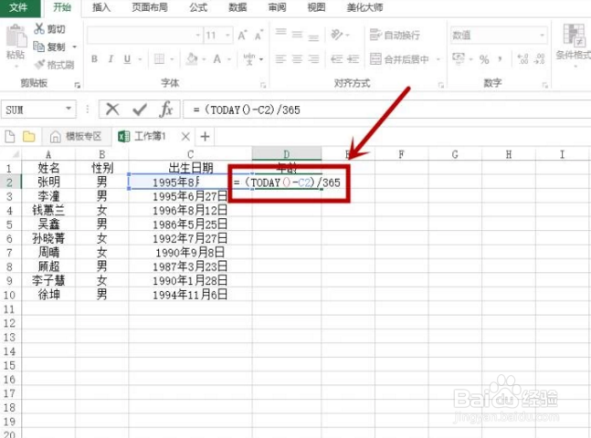Click the cell borders icon

point(160,58)
